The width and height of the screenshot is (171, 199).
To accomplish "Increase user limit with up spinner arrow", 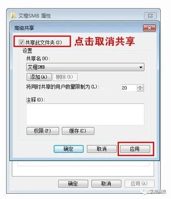I will (x=140, y=86).
